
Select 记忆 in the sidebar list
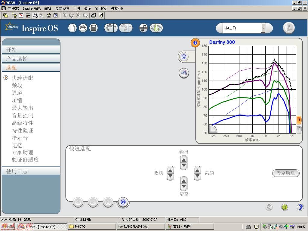[17, 145]
